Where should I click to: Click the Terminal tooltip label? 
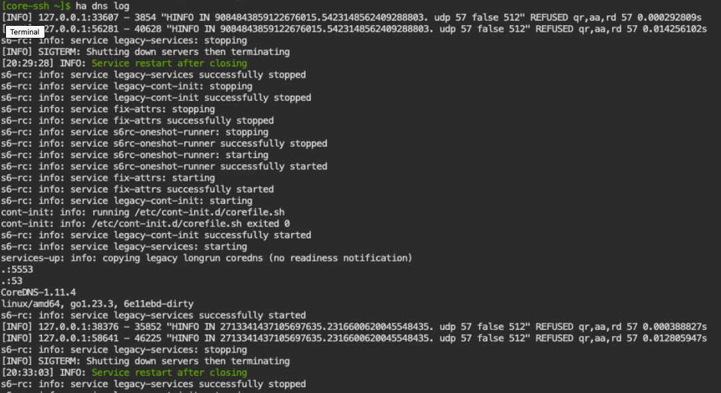[25, 32]
